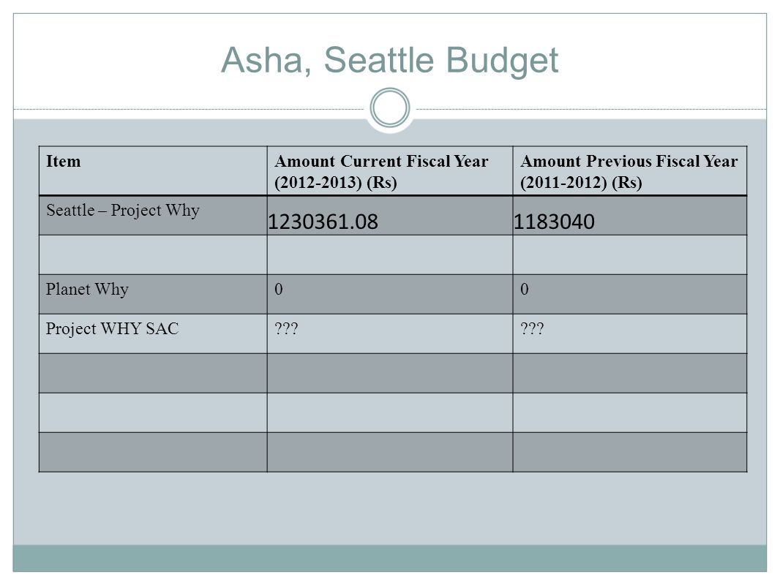The image size is (780, 585).
Task: Click 'Amount Previous Fiscal Year' header cell
Action: (630, 171)
